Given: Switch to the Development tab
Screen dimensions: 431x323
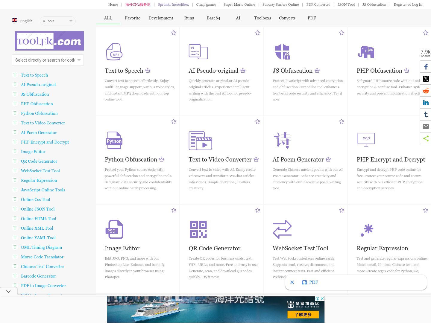Looking at the screenshot, I should pyautogui.click(x=161, y=18).
